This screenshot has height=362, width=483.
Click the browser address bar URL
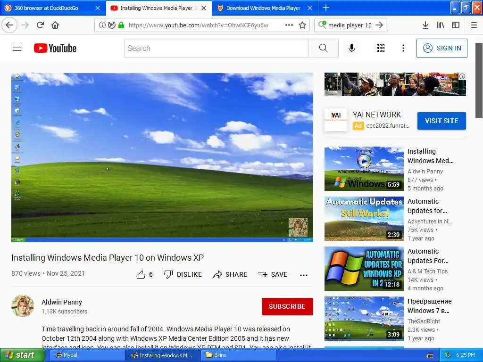(x=199, y=25)
